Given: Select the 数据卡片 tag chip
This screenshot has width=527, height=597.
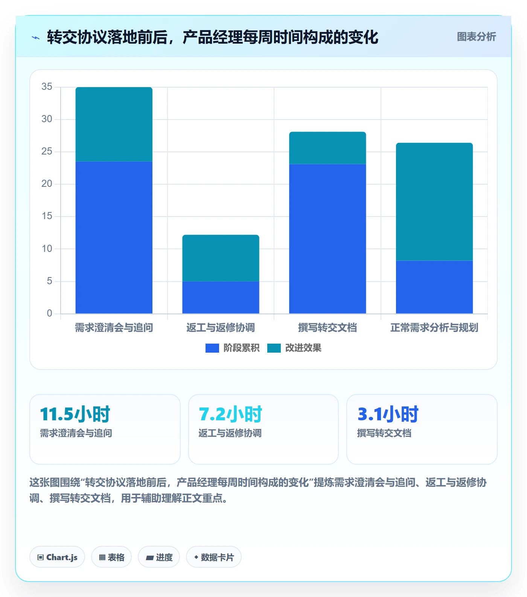Looking at the screenshot, I should pos(214,557).
